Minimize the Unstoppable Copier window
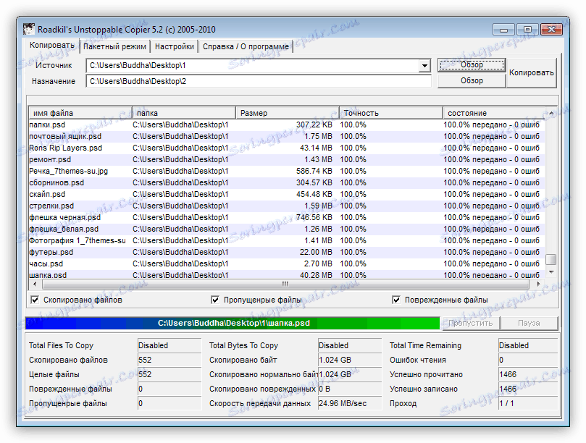 (503, 29)
